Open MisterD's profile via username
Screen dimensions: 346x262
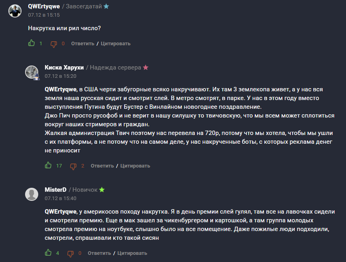55,190
